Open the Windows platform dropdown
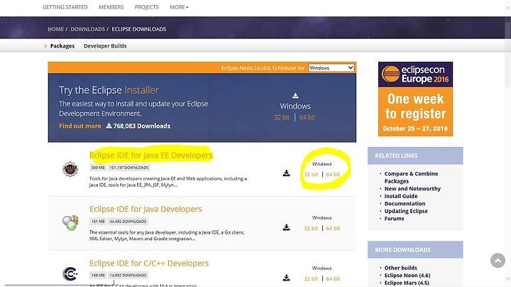The width and height of the screenshot is (511, 287). tap(331, 67)
